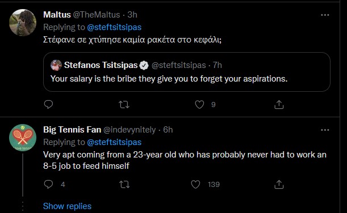Open more options for Maltus tweet

pyautogui.click(x=325, y=15)
